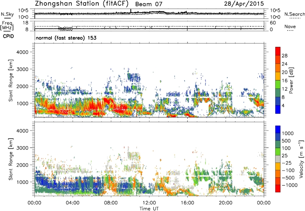305x211 pixels.
Task: Click the 2000 tick of the velocity panel
Action: (22, 165)
